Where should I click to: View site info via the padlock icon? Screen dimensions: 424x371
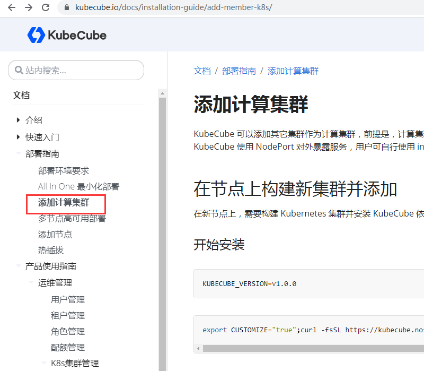point(67,7)
